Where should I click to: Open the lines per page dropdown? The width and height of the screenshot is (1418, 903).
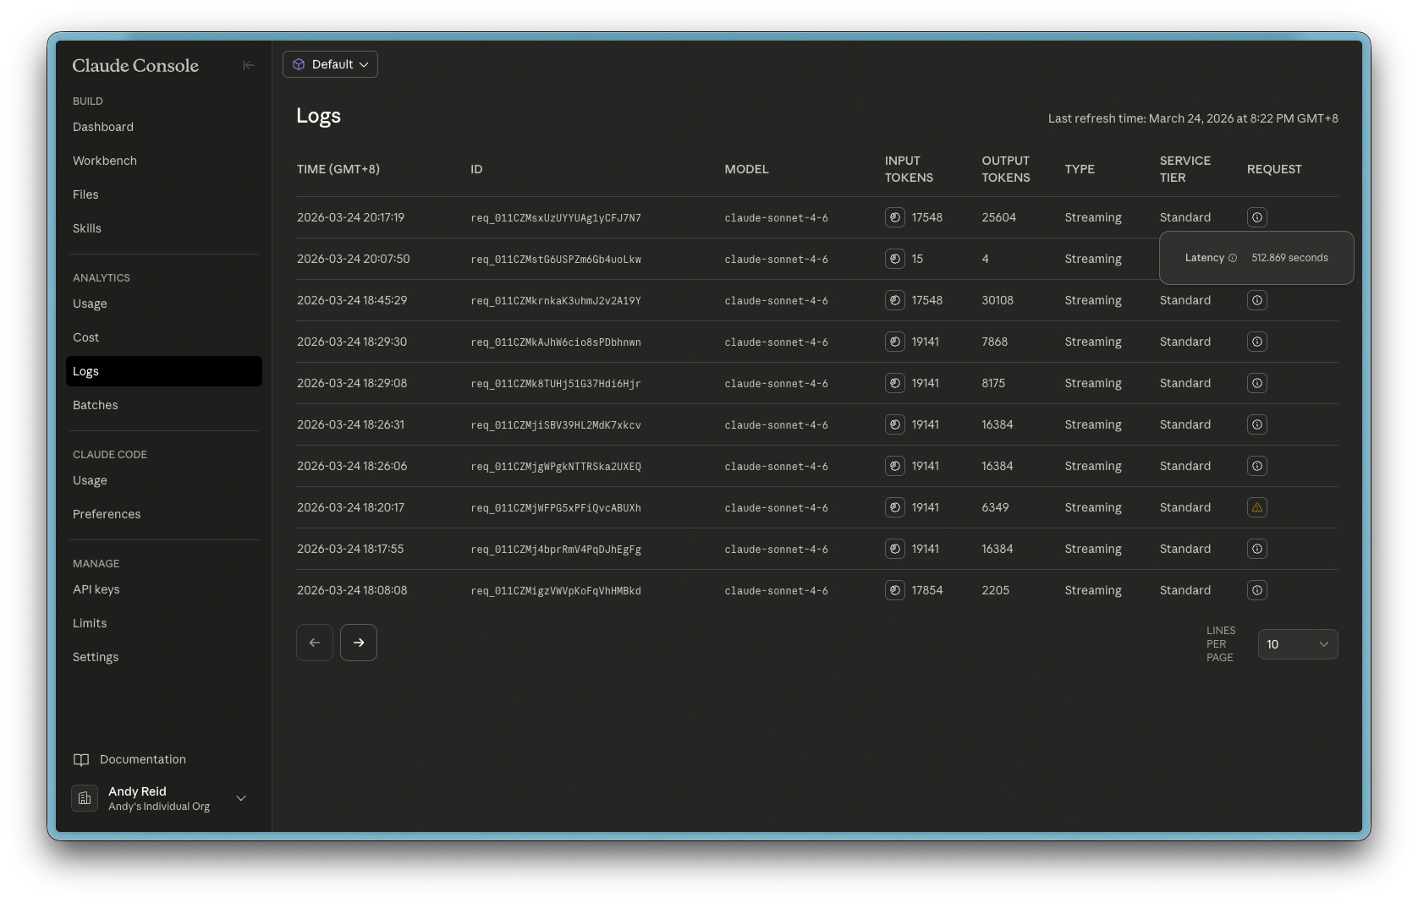point(1297,644)
